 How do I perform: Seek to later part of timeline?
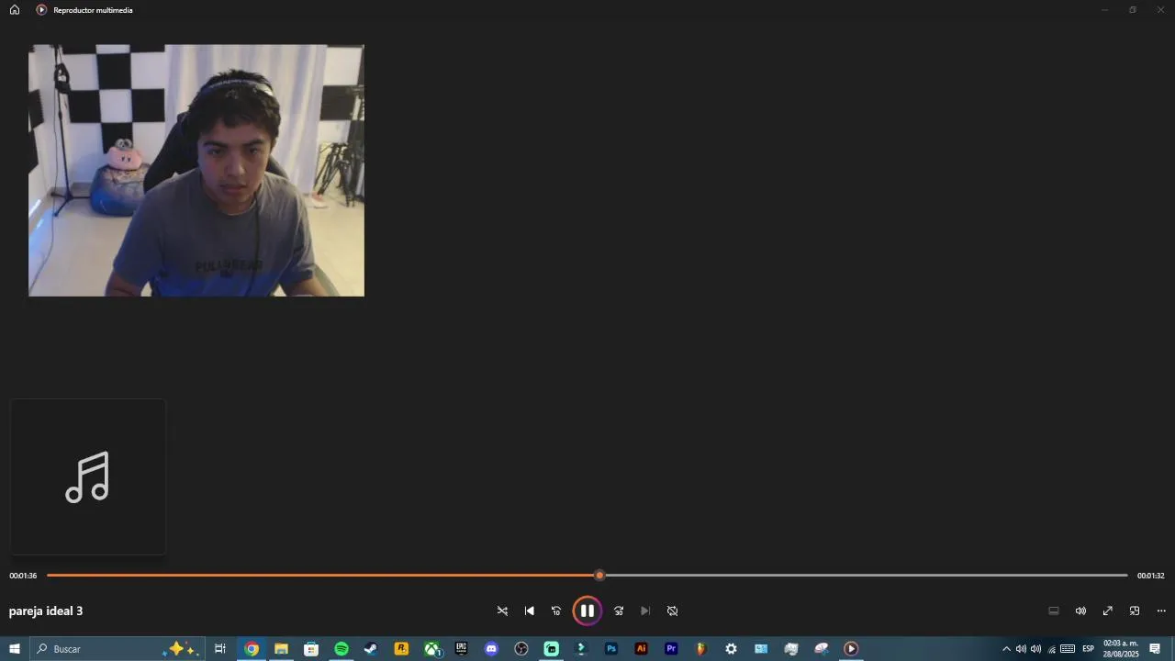tap(866, 576)
